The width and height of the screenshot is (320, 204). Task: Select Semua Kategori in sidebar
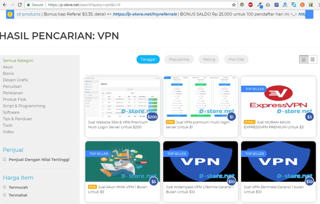click(x=18, y=61)
